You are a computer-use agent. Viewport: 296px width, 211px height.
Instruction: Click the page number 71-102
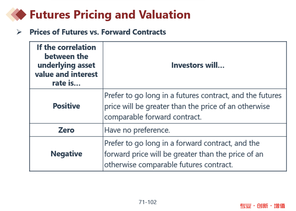(x=148, y=202)
